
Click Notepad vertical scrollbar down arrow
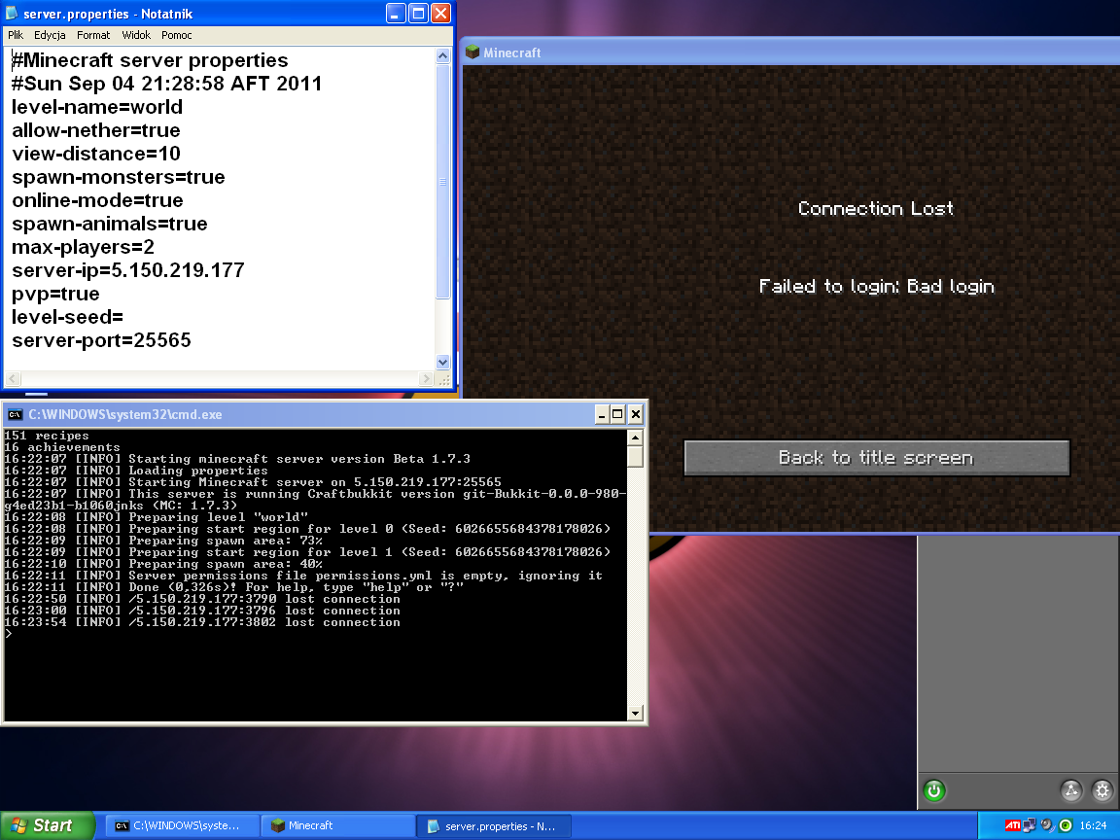pyautogui.click(x=443, y=362)
